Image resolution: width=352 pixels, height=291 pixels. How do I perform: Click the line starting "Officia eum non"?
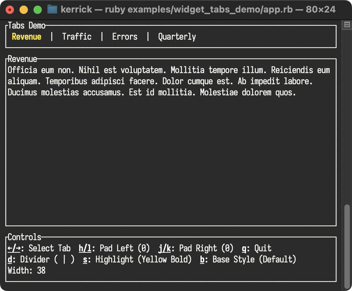[169, 70]
